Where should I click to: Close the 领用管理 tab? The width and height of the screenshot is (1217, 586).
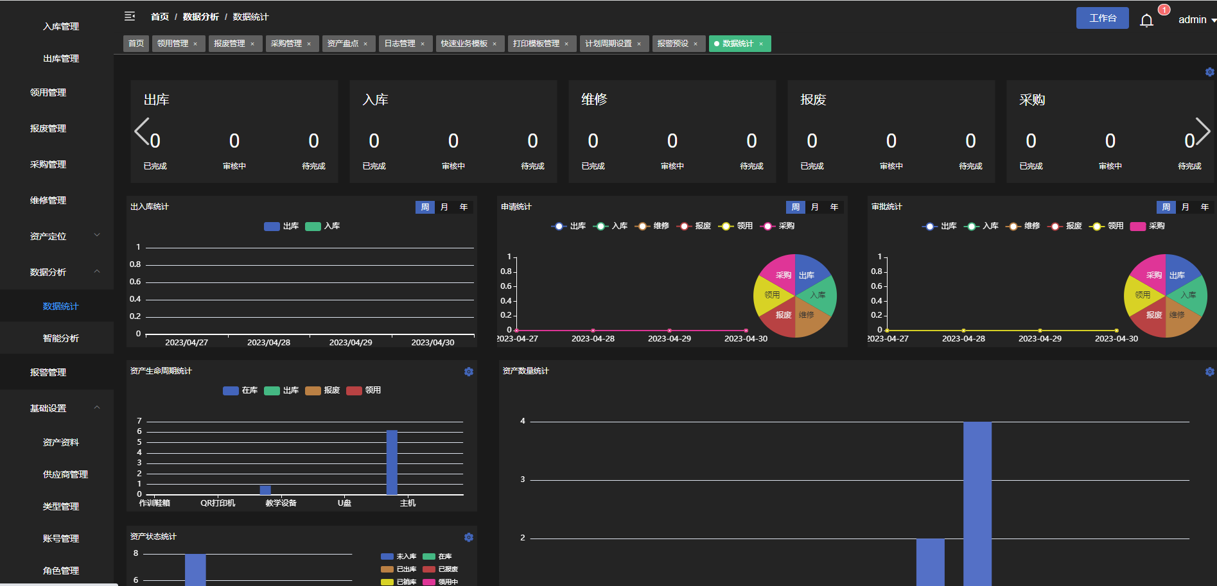pos(195,44)
